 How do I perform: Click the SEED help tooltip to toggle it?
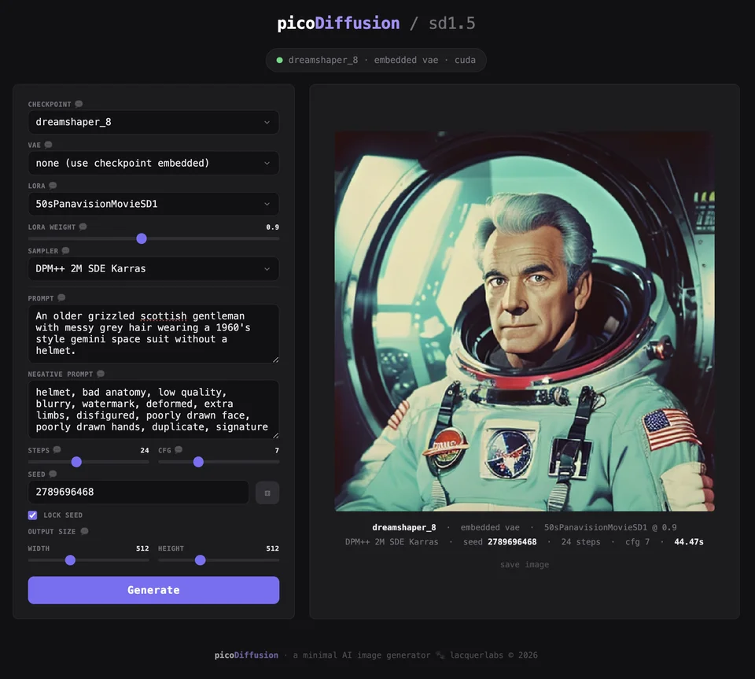[52, 473]
